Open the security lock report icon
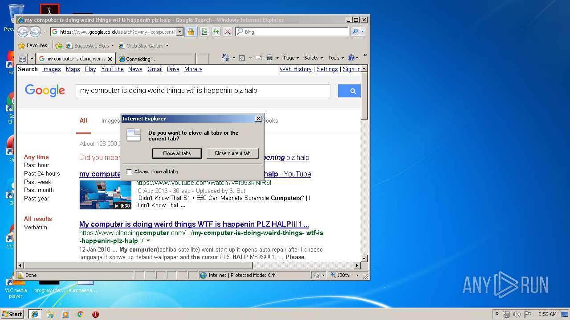The height and width of the screenshot is (320, 570). pos(191,32)
